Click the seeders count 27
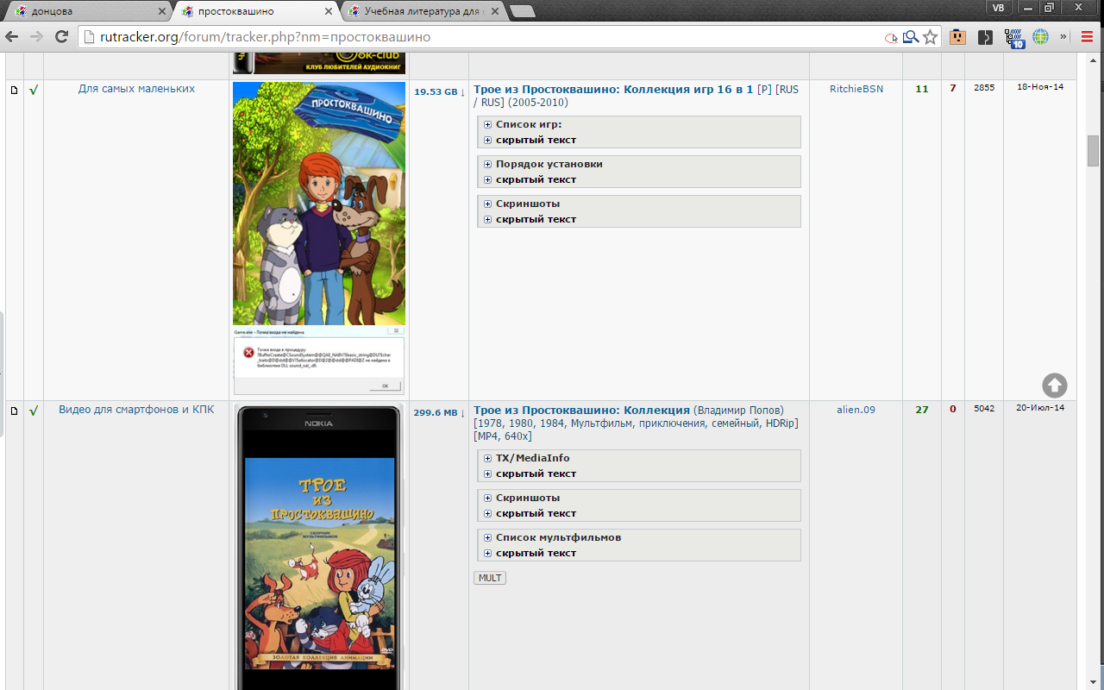Image resolution: width=1104 pixels, height=690 pixels. pyautogui.click(x=922, y=410)
